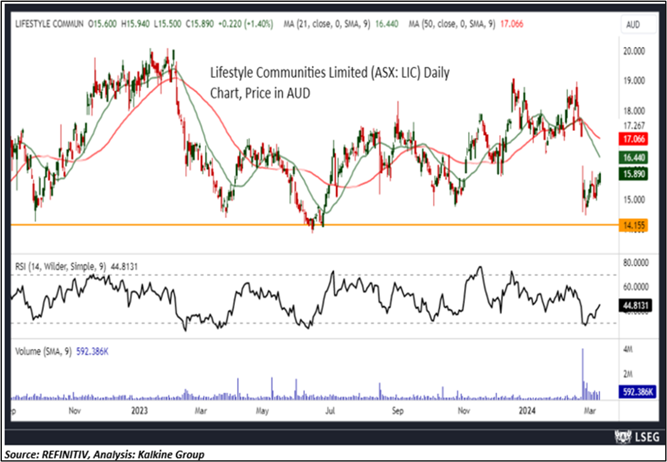Viewport: 667px width, 462px height.
Task: Click the 4M volume axis label
Action: click(628, 349)
